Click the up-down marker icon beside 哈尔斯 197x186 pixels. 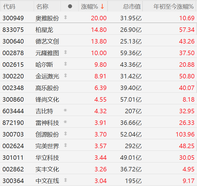(66, 64)
